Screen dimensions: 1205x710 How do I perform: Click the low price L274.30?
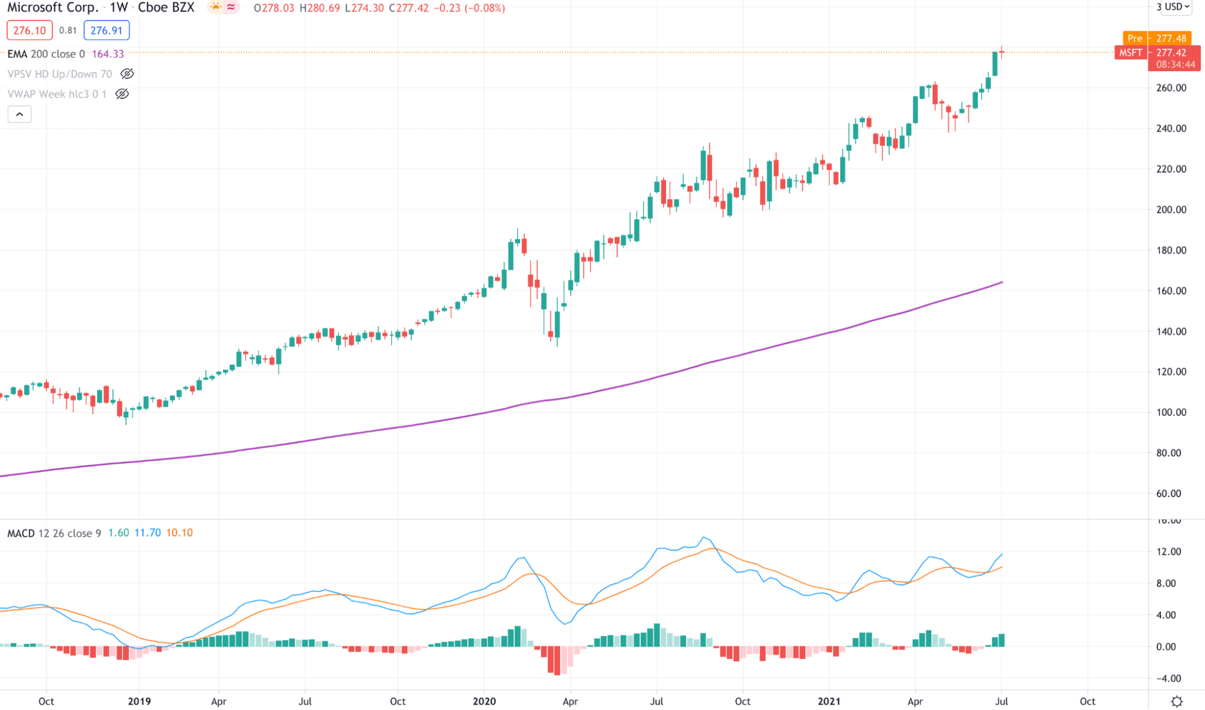[365, 8]
